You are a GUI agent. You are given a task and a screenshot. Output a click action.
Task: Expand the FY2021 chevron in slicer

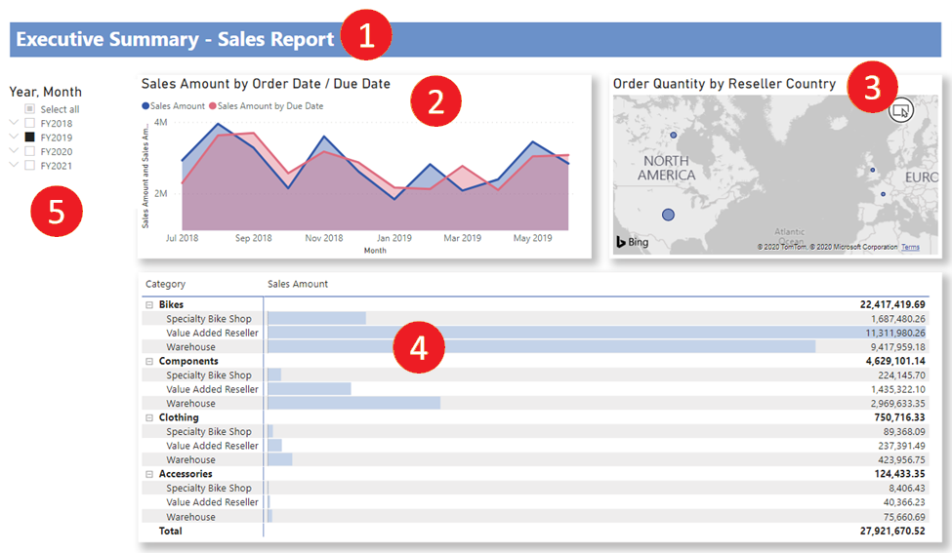coord(14,166)
